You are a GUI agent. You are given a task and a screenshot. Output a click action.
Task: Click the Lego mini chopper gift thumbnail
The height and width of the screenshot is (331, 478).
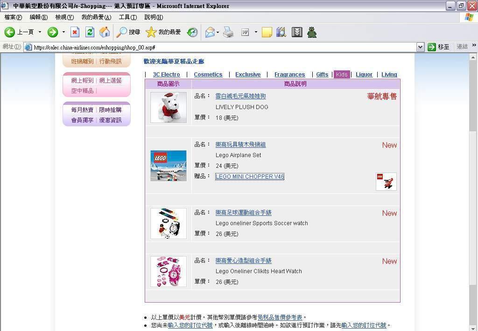coord(386,181)
